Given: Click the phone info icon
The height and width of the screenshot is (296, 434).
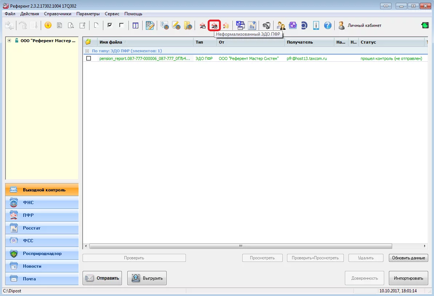Looking at the screenshot, I should tap(316, 25).
